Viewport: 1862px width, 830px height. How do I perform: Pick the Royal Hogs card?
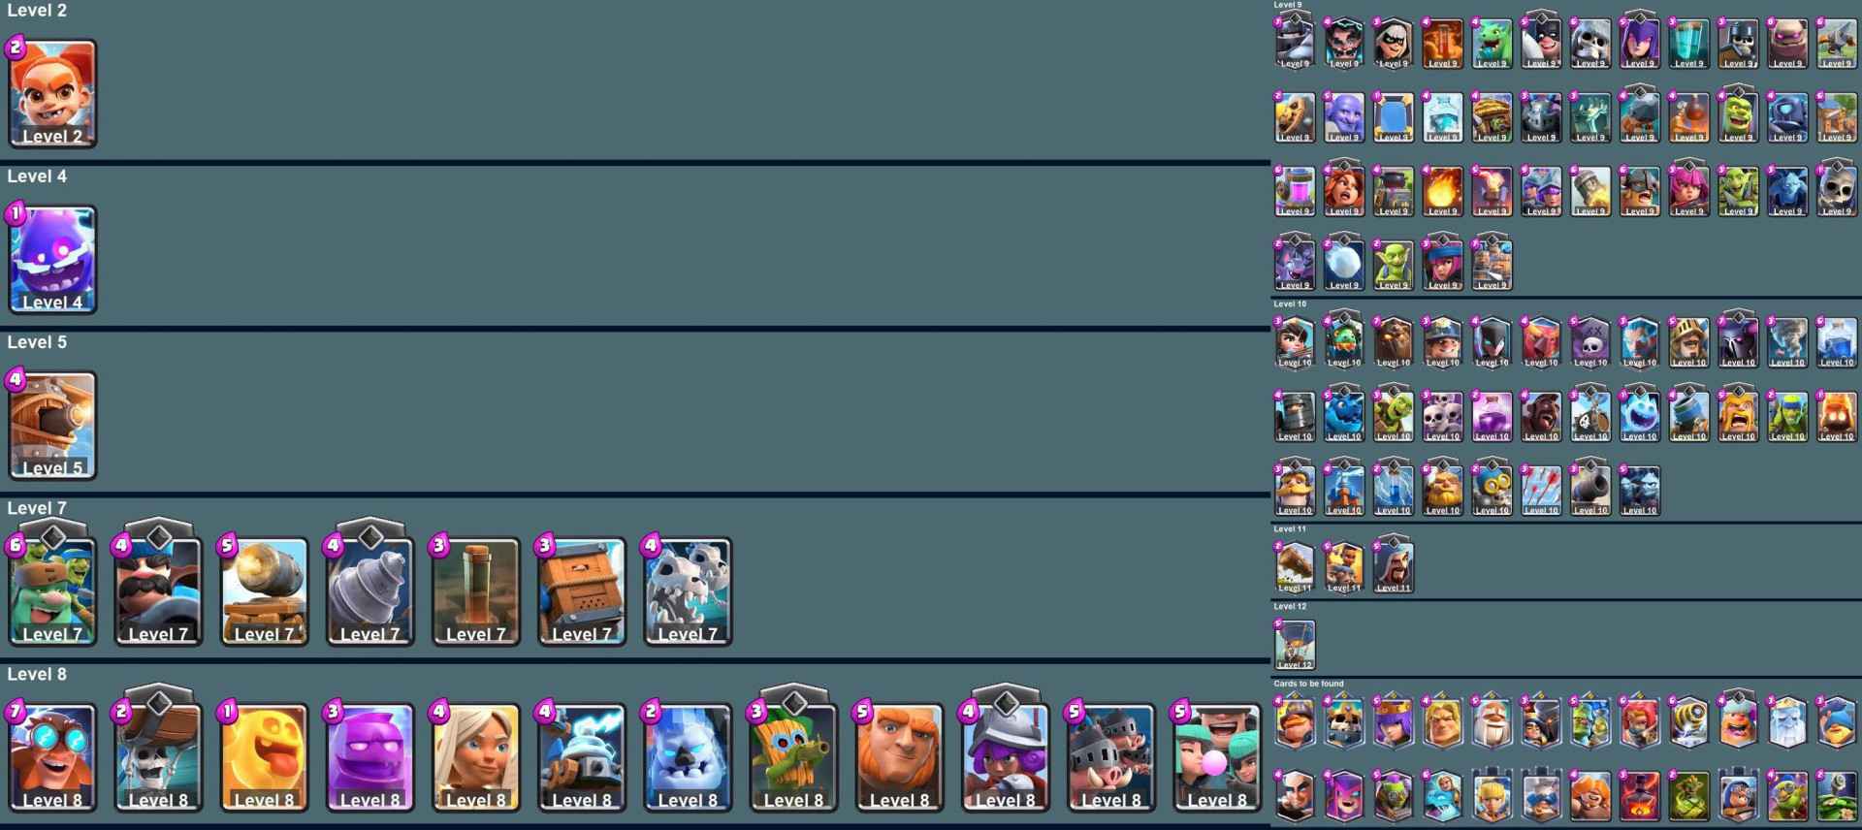click(1111, 757)
